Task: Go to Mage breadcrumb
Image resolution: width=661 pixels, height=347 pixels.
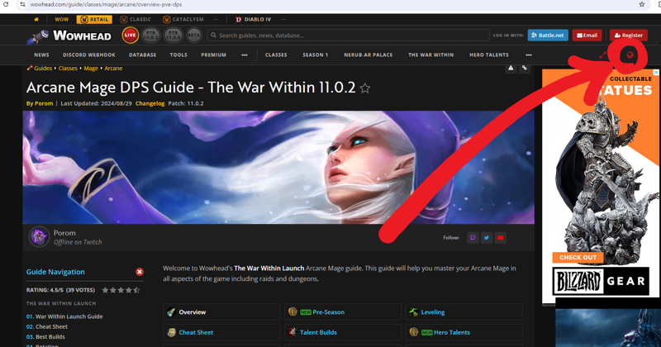Action: (91, 69)
